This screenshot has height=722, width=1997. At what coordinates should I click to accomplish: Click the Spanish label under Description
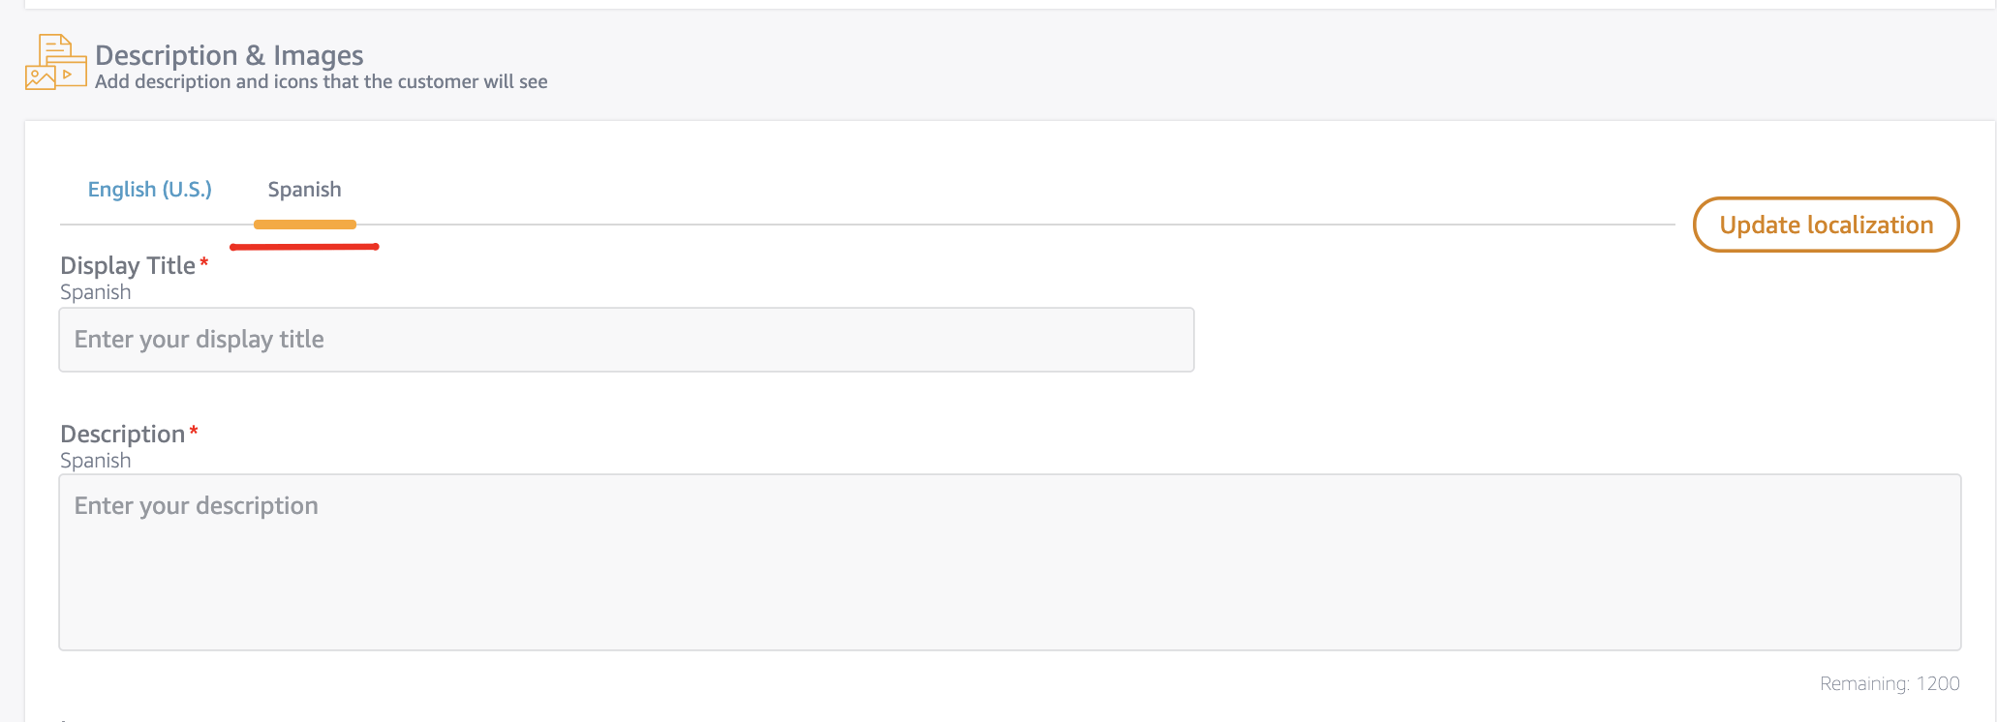point(94,460)
